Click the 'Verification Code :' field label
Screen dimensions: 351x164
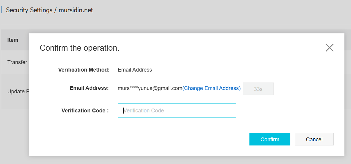[85, 111]
